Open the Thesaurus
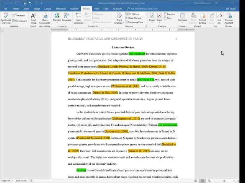Viewport: 245px width, 183px height. 18,15
